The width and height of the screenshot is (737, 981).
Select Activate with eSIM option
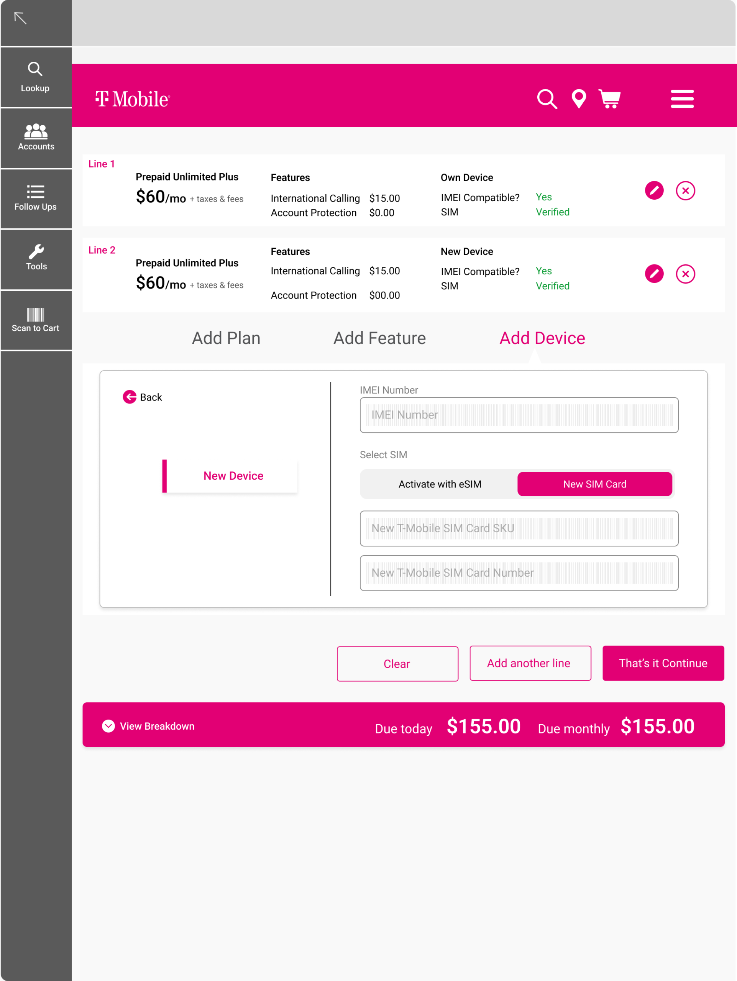[440, 484]
